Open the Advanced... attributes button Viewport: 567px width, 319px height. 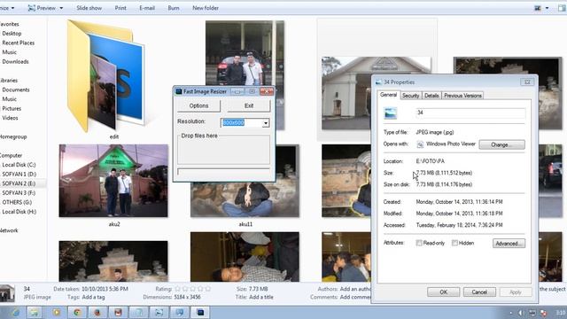pyautogui.click(x=509, y=244)
